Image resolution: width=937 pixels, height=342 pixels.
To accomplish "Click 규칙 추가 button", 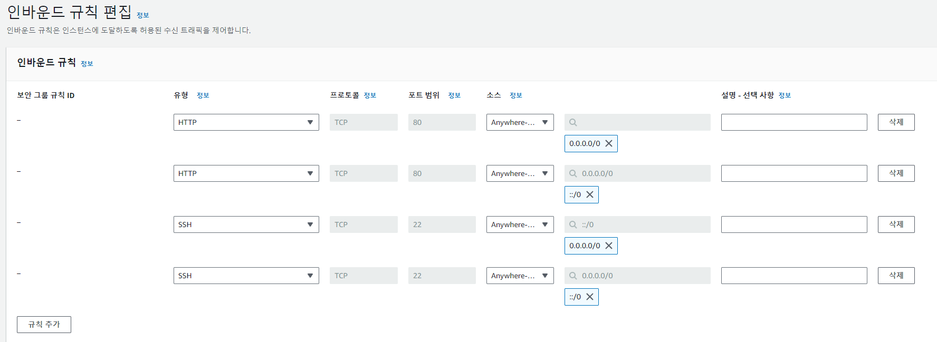I will coord(44,325).
